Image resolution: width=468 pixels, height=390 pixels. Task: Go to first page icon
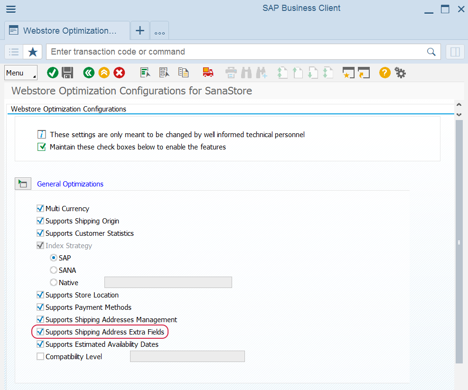[282, 73]
